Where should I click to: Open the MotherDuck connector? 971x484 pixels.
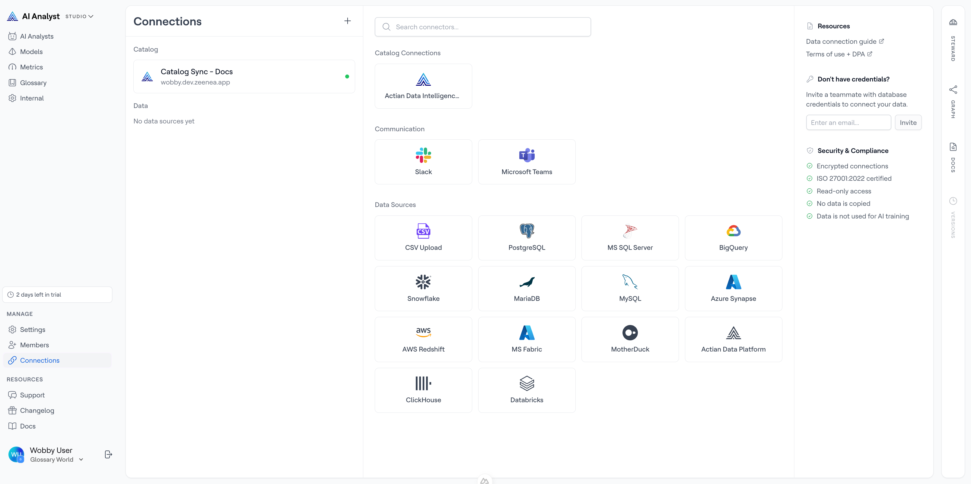tap(630, 339)
